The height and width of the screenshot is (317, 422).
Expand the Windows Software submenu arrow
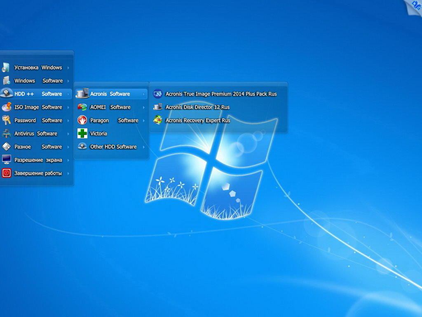click(x=68, y=81)
